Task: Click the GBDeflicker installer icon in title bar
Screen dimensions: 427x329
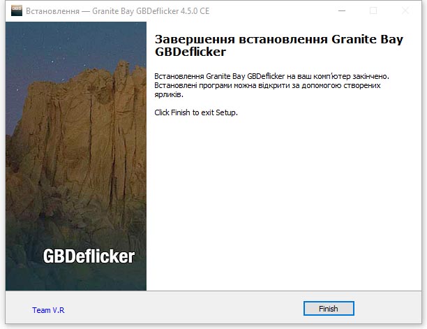Action: 17,11
